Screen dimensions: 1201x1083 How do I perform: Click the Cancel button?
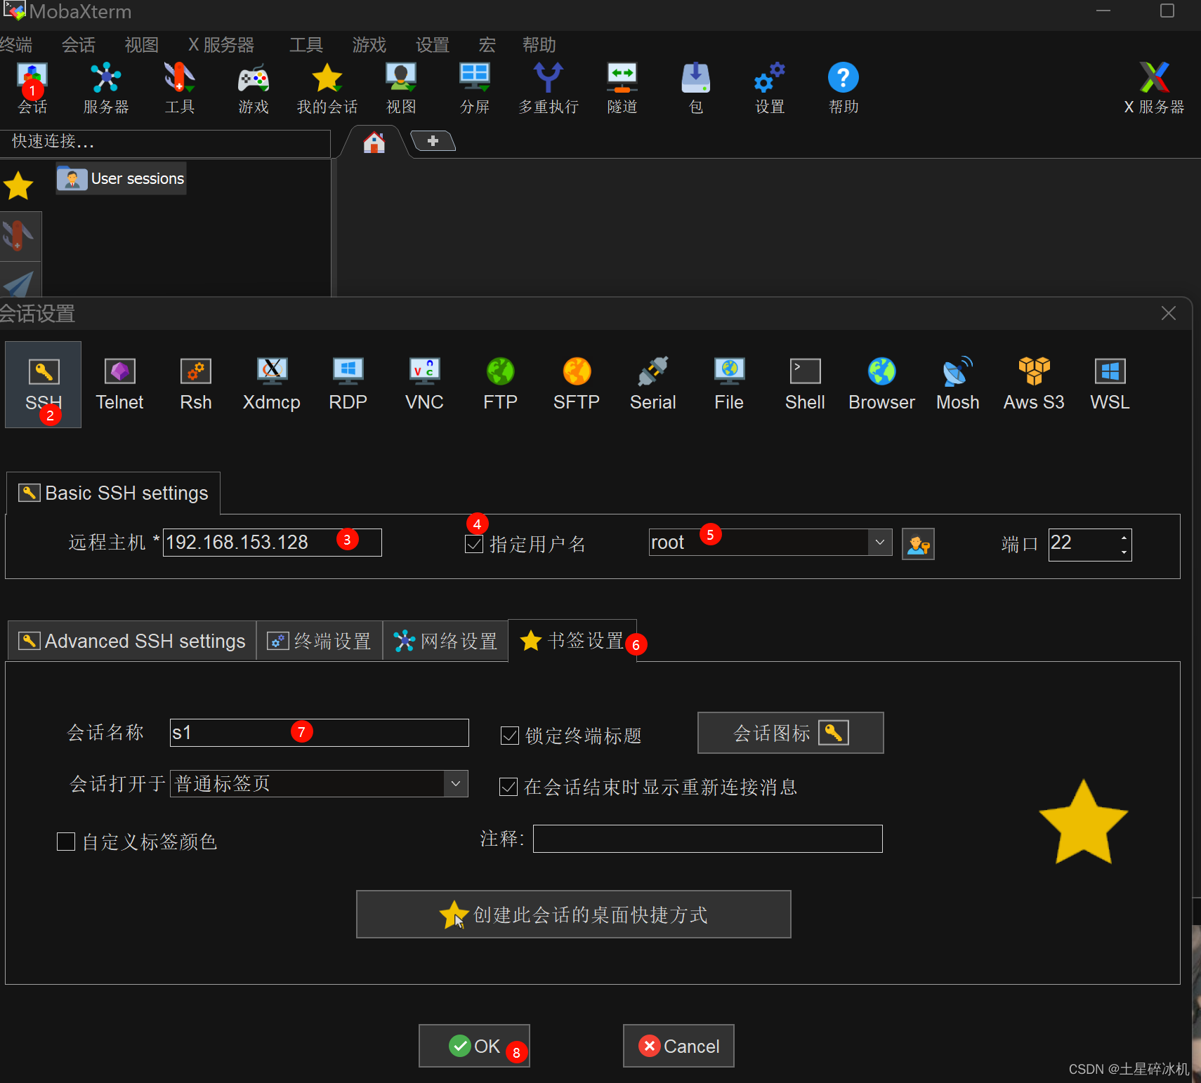678,1046
